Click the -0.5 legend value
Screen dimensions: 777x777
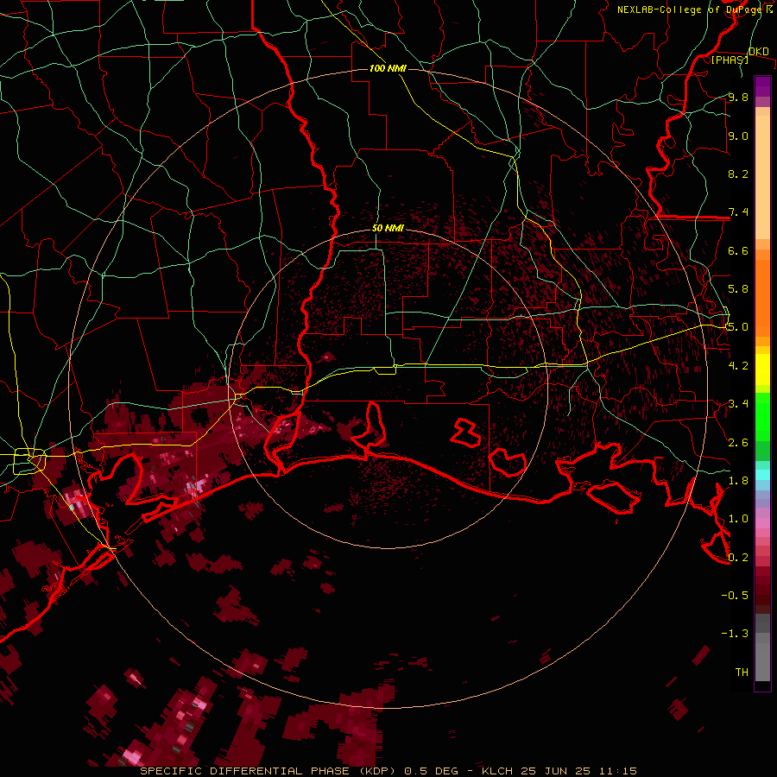735,596
